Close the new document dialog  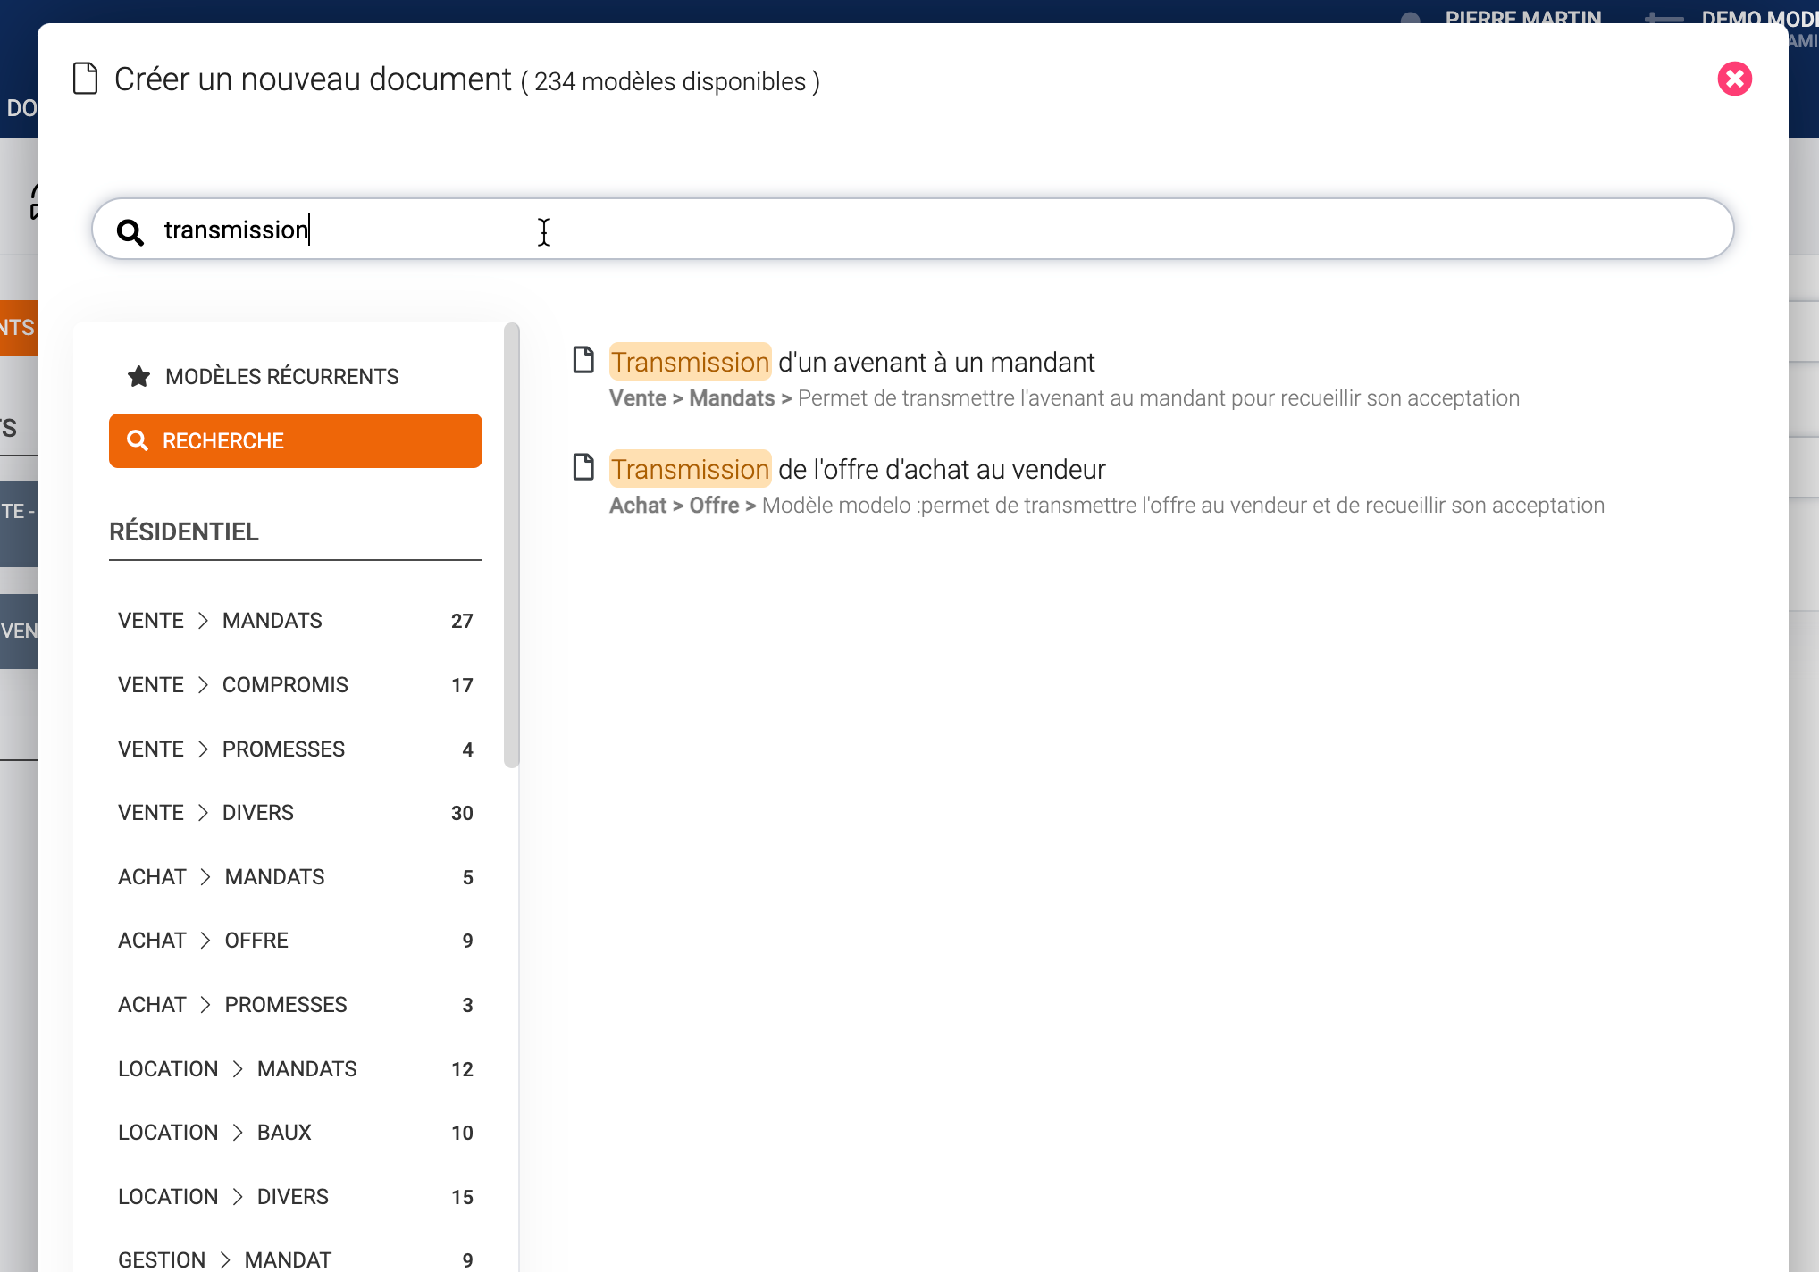tap(1734, 79)
